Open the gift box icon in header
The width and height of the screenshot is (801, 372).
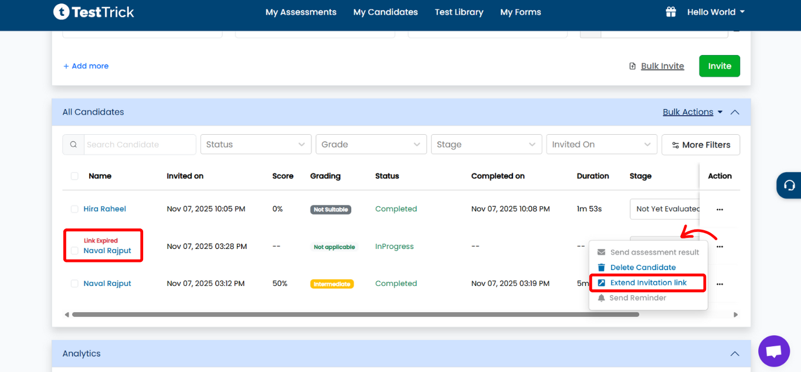[x=670, y=12]
